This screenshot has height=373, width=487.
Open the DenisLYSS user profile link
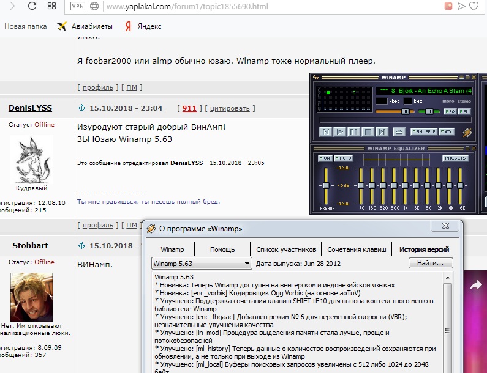pyautogui.click(x=30, y=108)
